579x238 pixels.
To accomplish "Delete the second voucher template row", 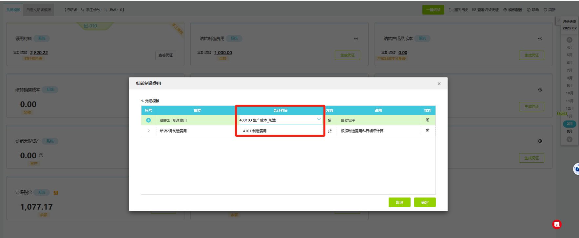I will click(428, 131).
